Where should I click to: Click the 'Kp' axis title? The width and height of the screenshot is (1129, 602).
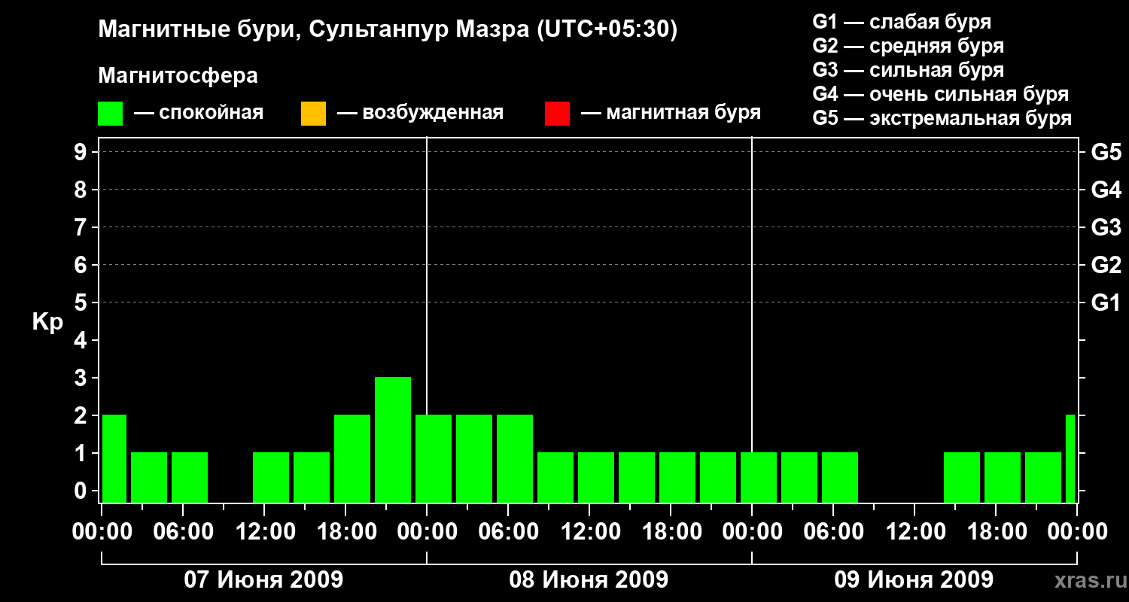point(47,322)
